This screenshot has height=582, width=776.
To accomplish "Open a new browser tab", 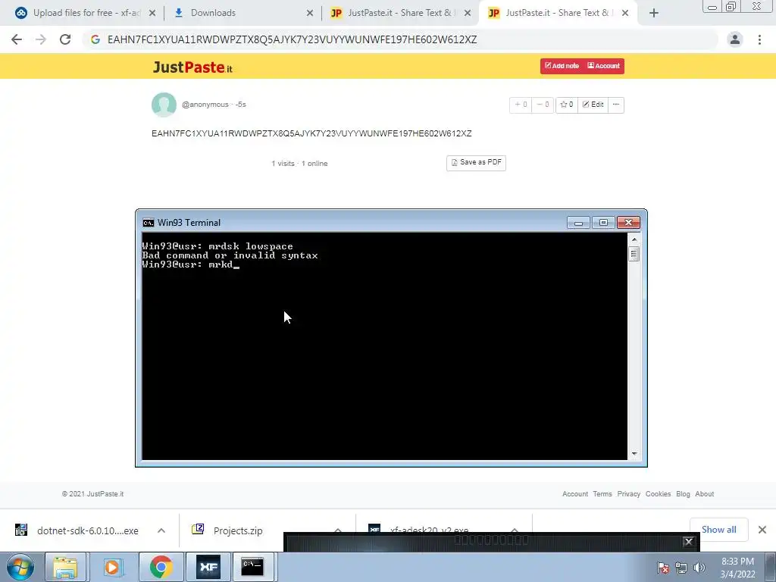I will click(654, 13).
